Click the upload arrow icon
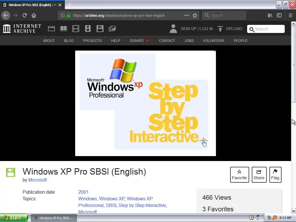296x222 pixels. [x=220, y=29]
